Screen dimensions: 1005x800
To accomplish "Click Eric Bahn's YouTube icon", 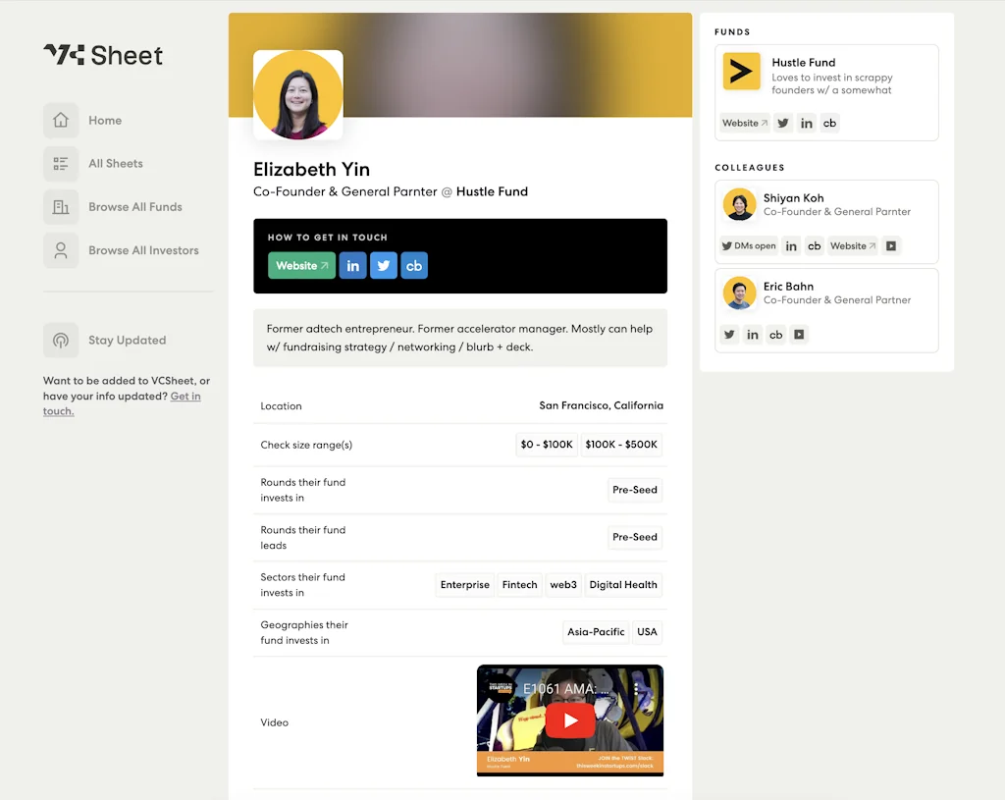I will (799, 334).
